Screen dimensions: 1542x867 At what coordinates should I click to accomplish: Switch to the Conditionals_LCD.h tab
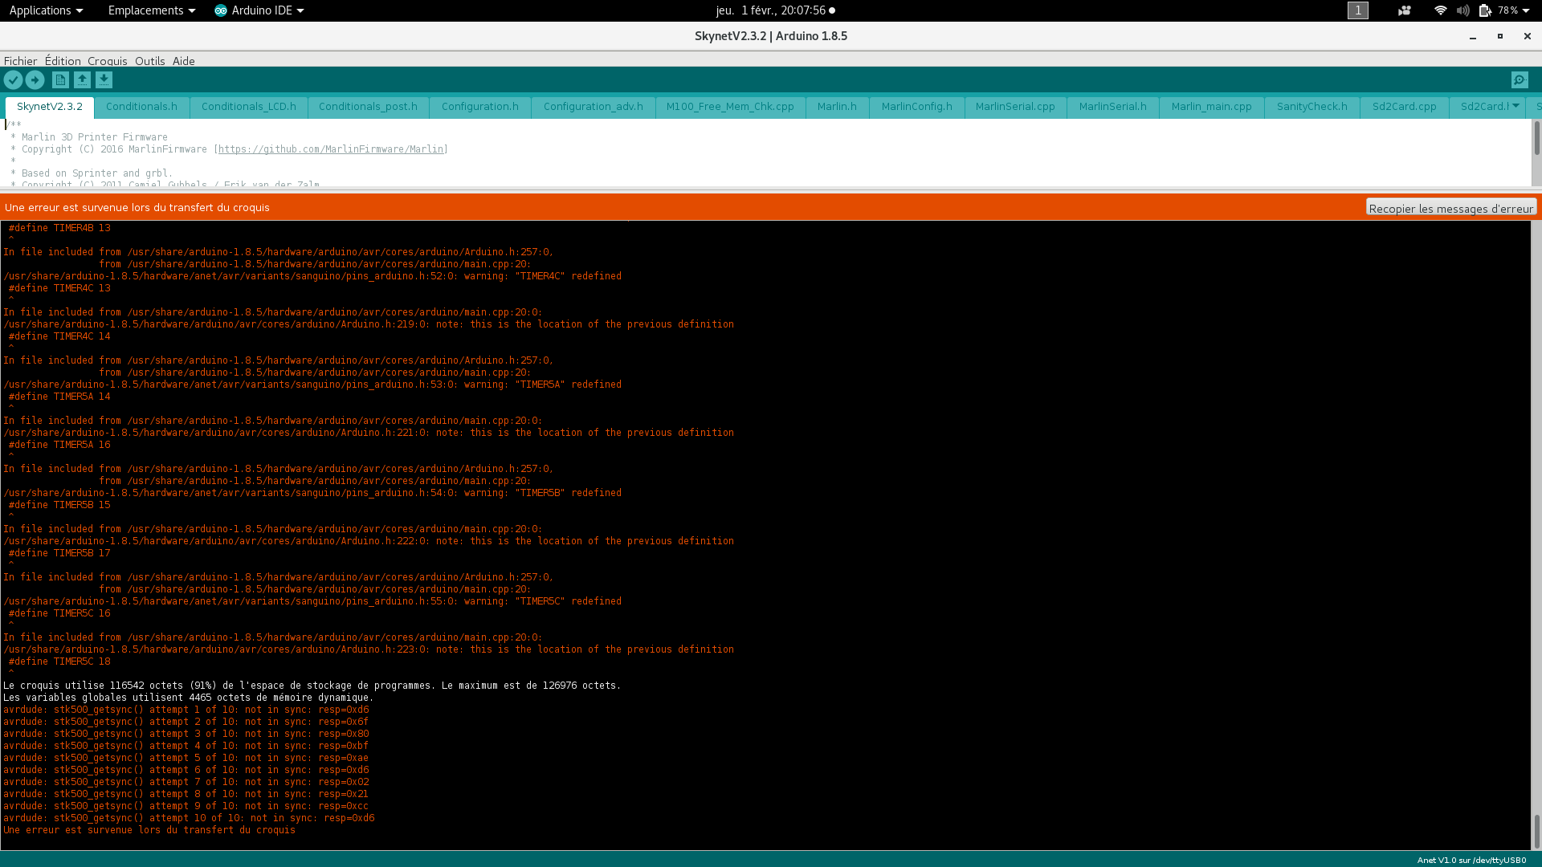249,107
